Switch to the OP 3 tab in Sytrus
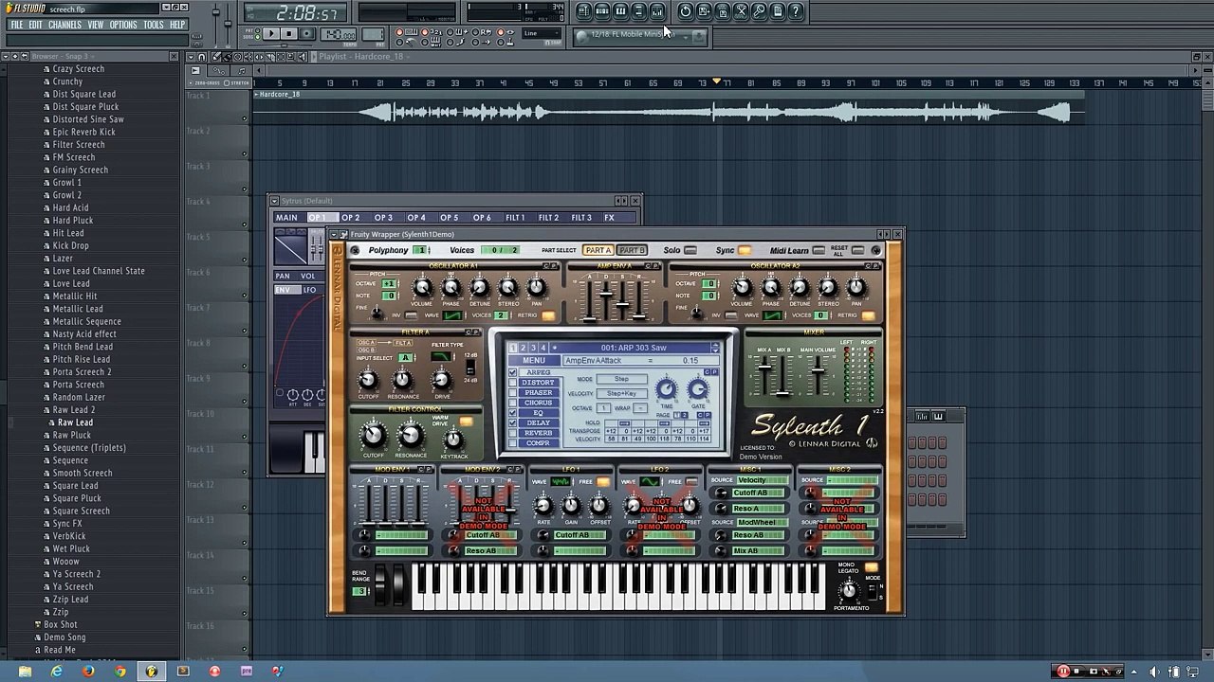 pyautogui.click(x=383, y=218)
